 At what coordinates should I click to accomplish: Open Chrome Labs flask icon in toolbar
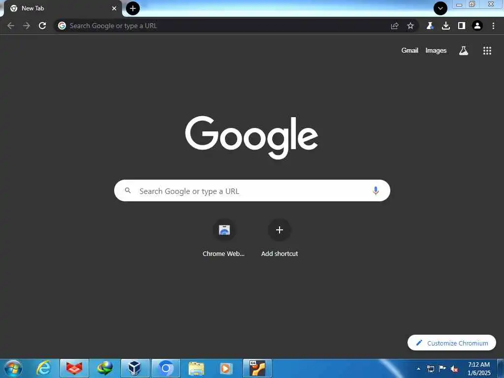[x=430, y=26]
